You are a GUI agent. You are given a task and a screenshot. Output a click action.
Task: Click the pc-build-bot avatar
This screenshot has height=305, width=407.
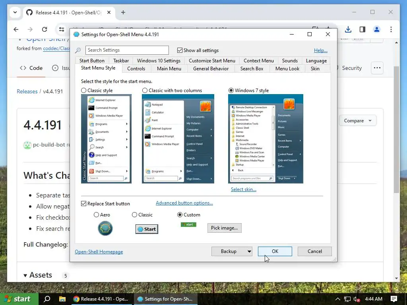[x=27, y=145]
